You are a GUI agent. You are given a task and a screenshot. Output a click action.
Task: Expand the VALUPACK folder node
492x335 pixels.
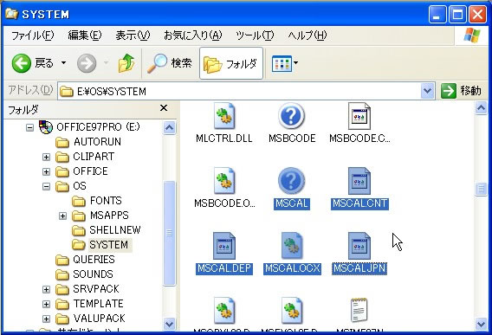pos(46,319)
